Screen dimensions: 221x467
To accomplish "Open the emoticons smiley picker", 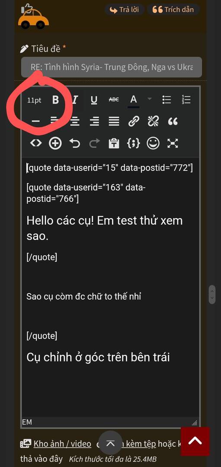I will coord(153,144).
